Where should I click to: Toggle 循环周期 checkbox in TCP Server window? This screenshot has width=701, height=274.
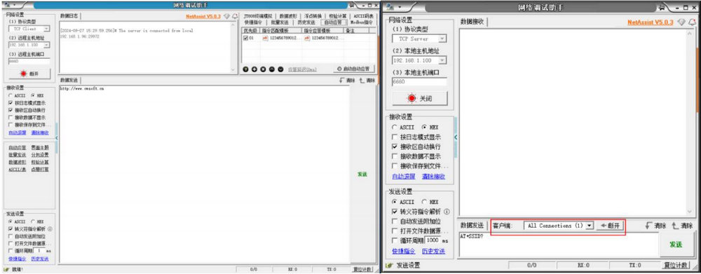tap(394, 240)
